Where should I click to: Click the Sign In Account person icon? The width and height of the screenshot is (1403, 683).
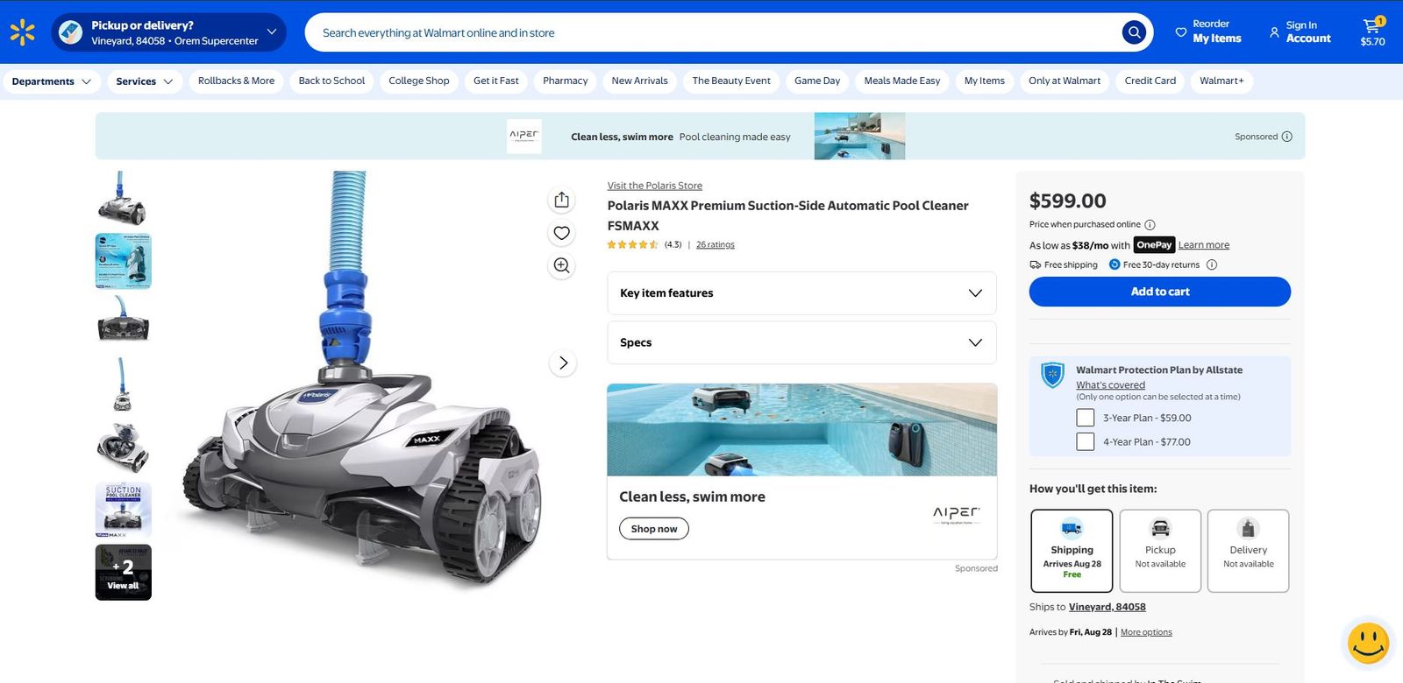coord(1274,32)
